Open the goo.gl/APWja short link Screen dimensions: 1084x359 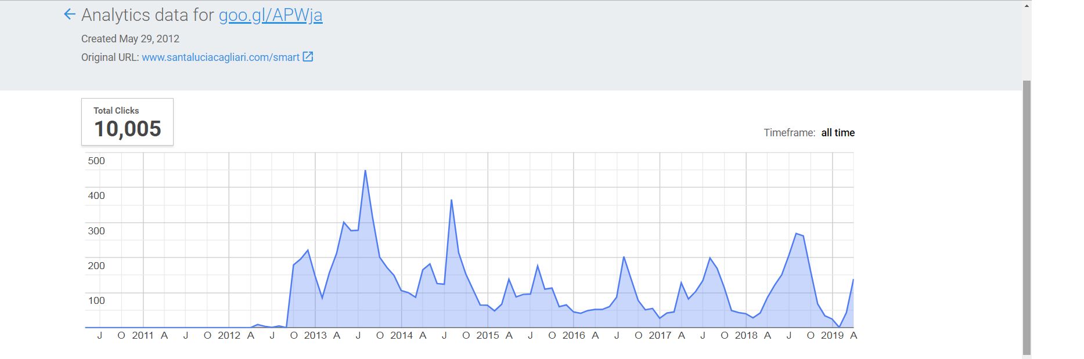(x=270, y=15)
